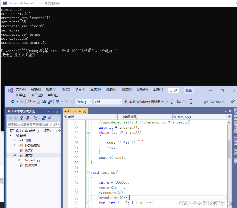
Task: Click the Collapse All icon in Solution Explorer
Action: pos(50,118)
